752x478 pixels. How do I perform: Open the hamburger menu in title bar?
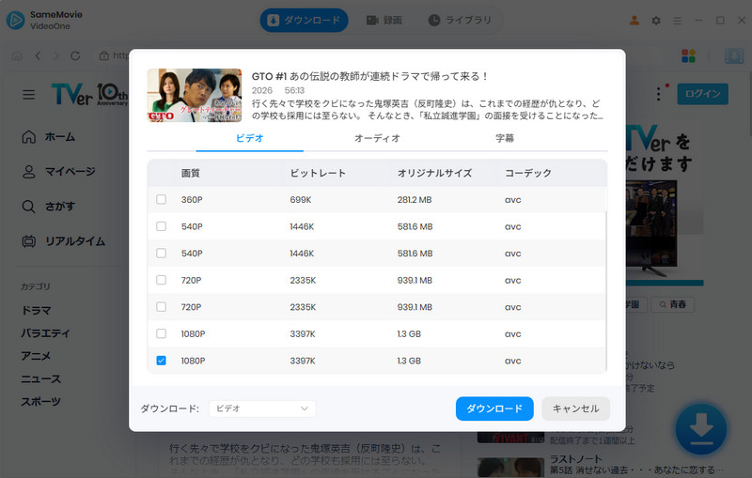(677, 21)
